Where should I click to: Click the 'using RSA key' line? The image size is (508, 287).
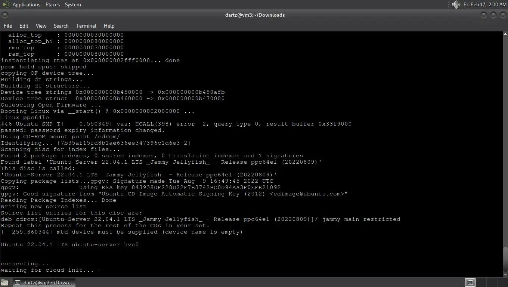(140, 187)
